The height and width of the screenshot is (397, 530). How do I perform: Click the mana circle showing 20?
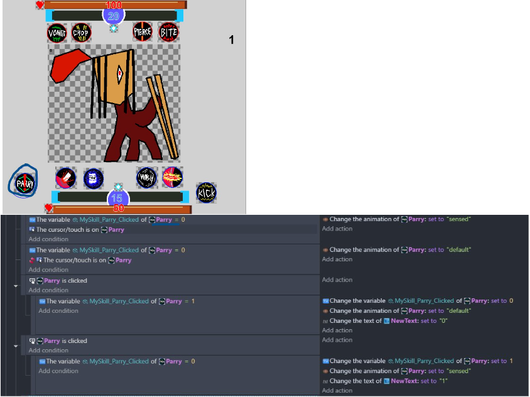point(114,16)
